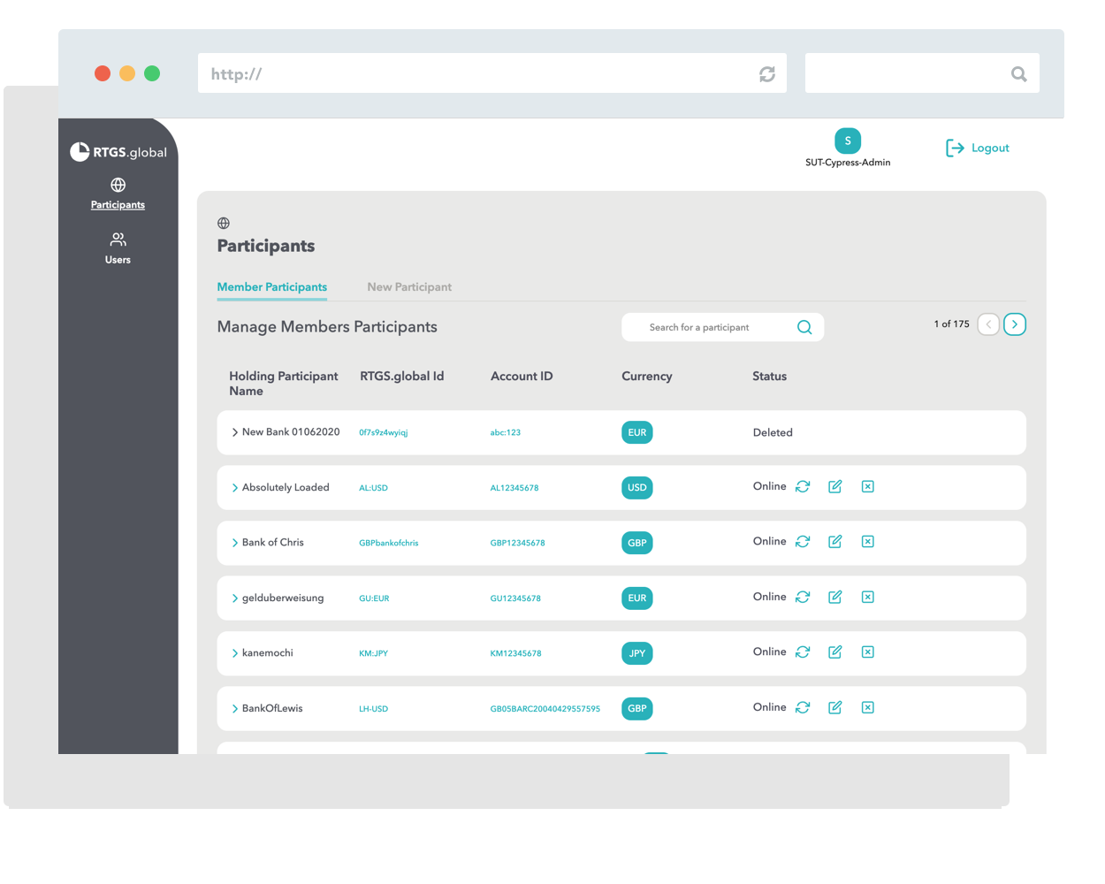Click the Deleted status text

click(x=773, y=432)
